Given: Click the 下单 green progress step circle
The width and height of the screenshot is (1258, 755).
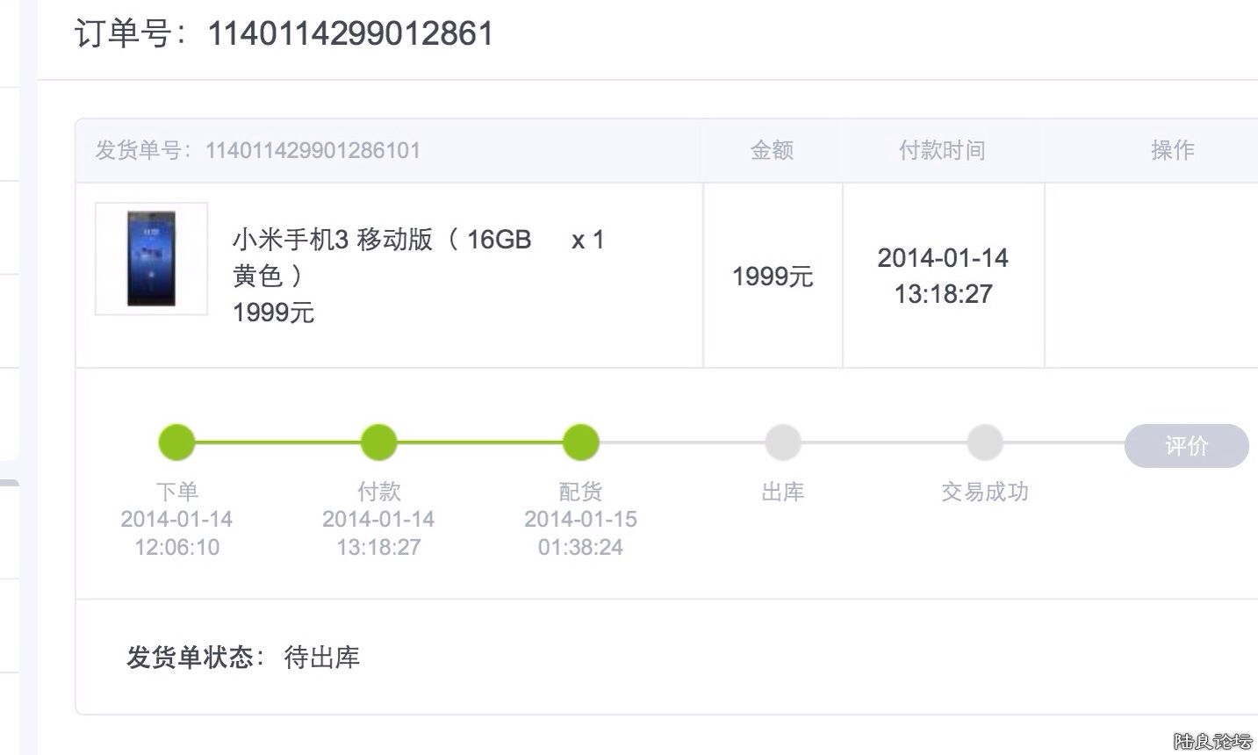Looking at the screenshot, I should 176,442.
